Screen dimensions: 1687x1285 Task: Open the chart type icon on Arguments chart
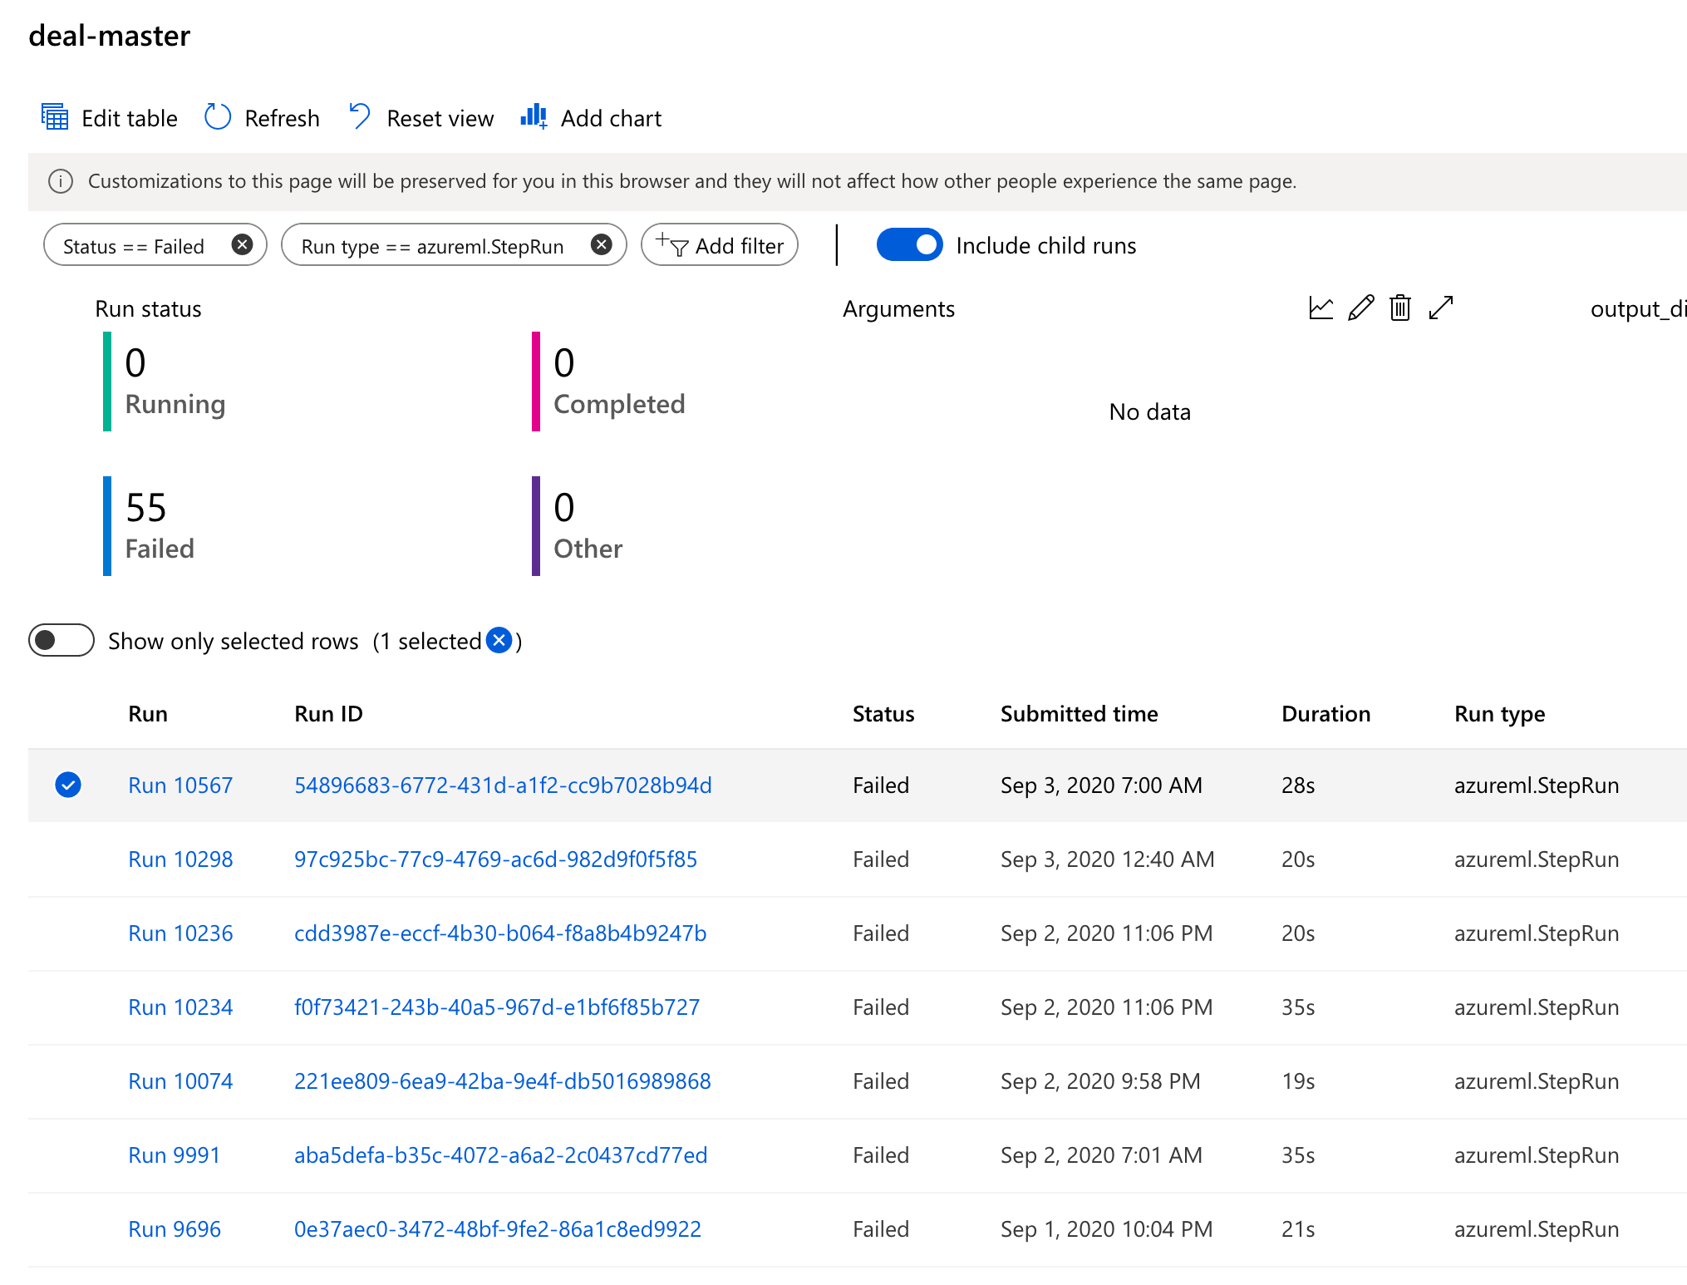tap(1321, 308)
